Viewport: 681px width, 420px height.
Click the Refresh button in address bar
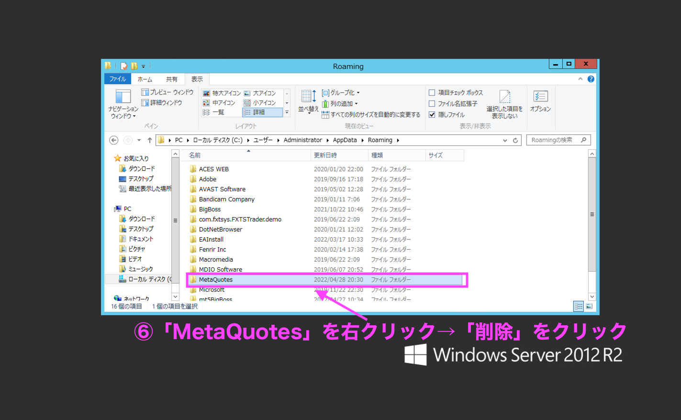[x=515, y=140]
